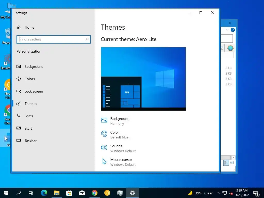Viewport: 264px width, 198px height.
Task: Open File Explorer from taskbar
Action: [56, 193]
